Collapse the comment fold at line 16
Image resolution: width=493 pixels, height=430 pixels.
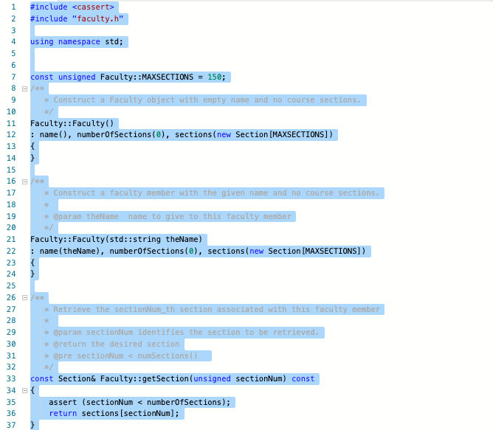[x=24, y=181]
